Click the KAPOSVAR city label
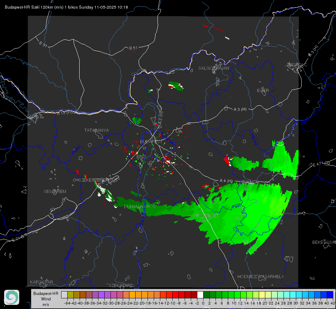This screenshot has height=309, width=336. 42,282
